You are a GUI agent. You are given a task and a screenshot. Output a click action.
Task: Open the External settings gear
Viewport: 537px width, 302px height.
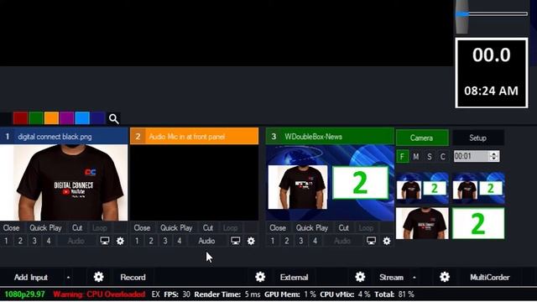tap(260, 277)
